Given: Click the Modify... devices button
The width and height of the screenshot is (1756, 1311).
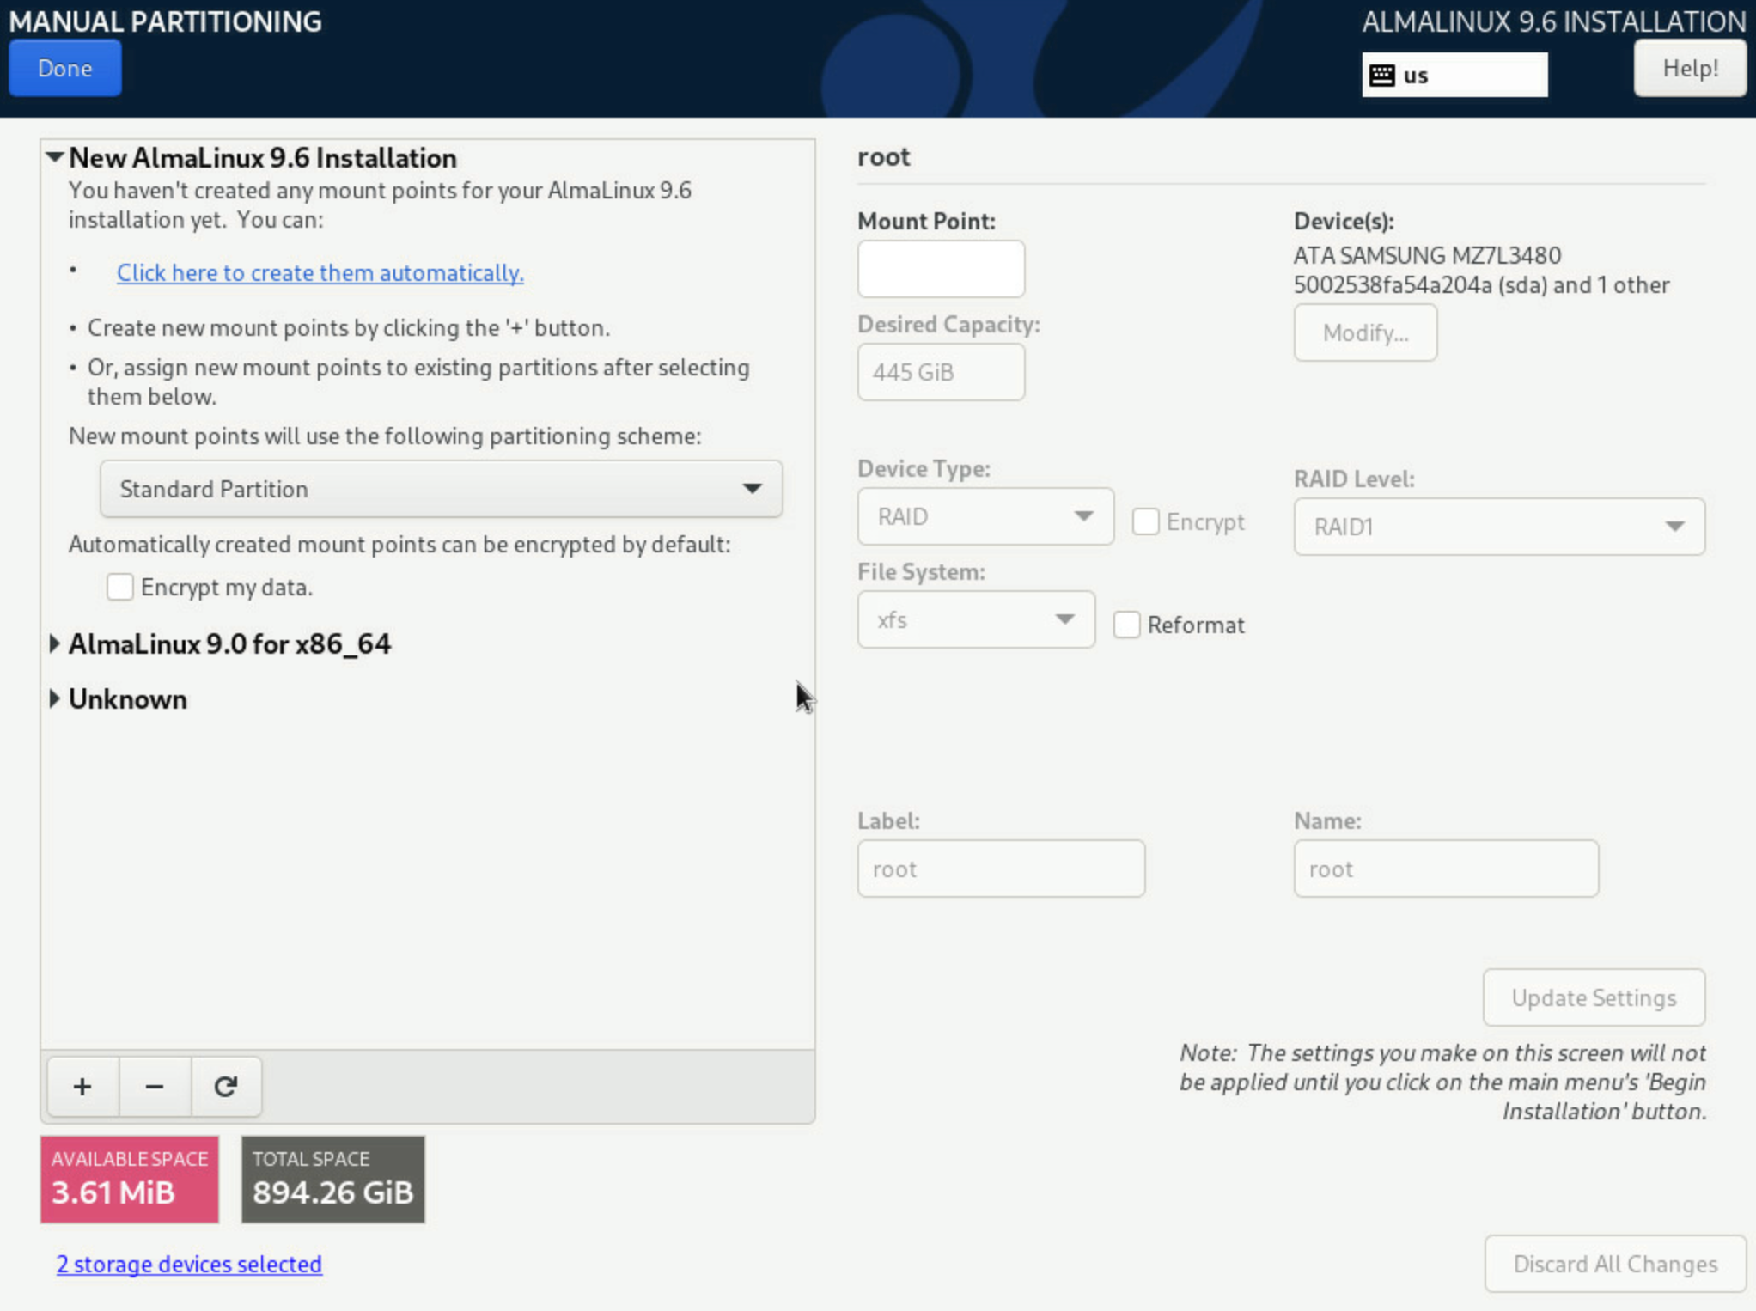Looking at the screenshot, I should [1365, 332].
